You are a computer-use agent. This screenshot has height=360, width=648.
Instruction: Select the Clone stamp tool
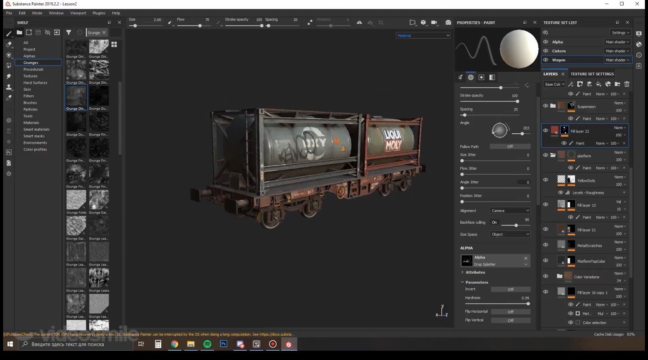click(x=9, y=87)
